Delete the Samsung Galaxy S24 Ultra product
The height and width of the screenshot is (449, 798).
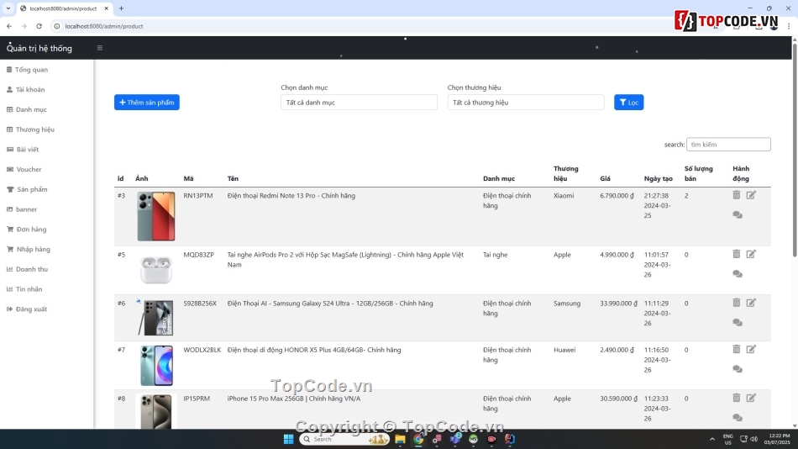(737, 302)
